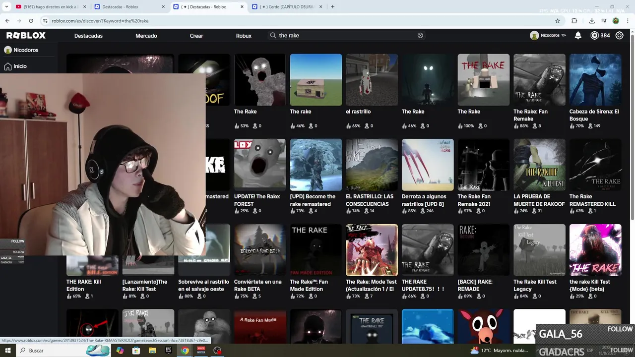Open File Explorer from the taskbar
Image resolution: width=635 pixels, height=357 pixels.
point(152,351)
